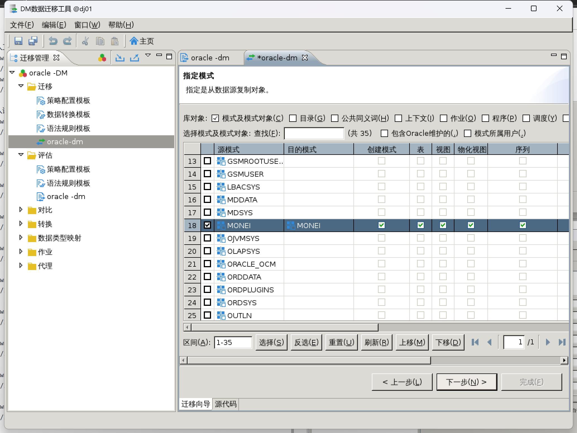Open the 窗口(W) menu
Image resolution: width=577 pixels, height=433 pixels.
pyautogui.click(x=87, y=25)
